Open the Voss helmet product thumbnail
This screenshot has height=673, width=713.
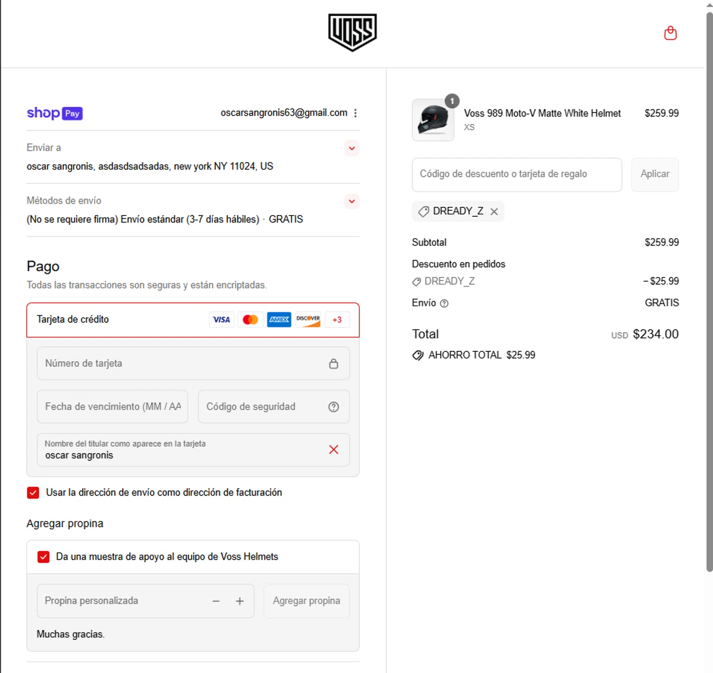(433, 120)
